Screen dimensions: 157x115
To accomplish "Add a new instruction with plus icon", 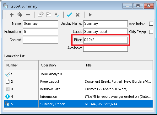I will point(12,15).
